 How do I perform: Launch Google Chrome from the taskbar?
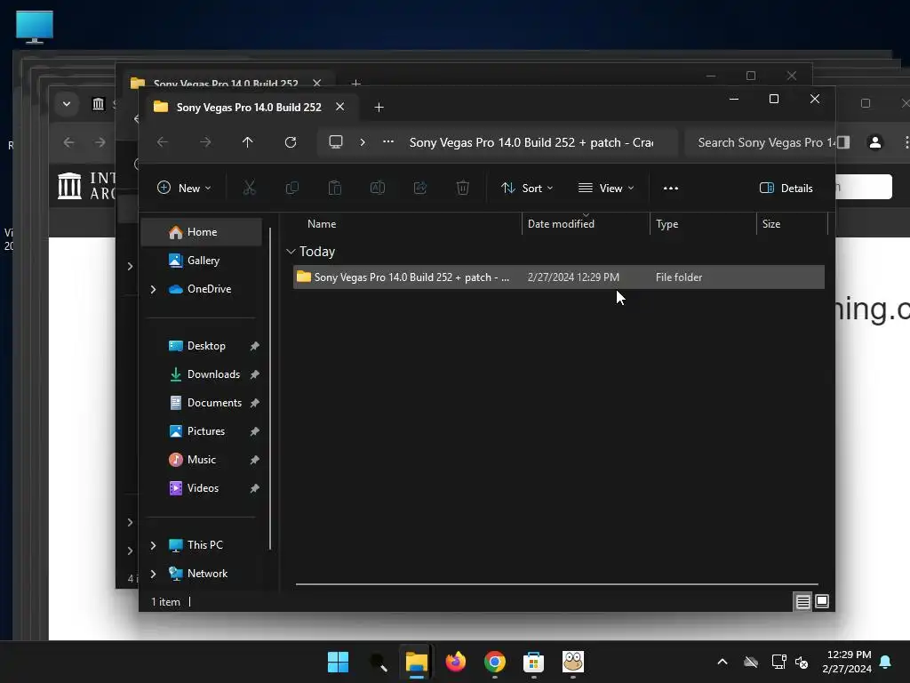tap(495, 662)
